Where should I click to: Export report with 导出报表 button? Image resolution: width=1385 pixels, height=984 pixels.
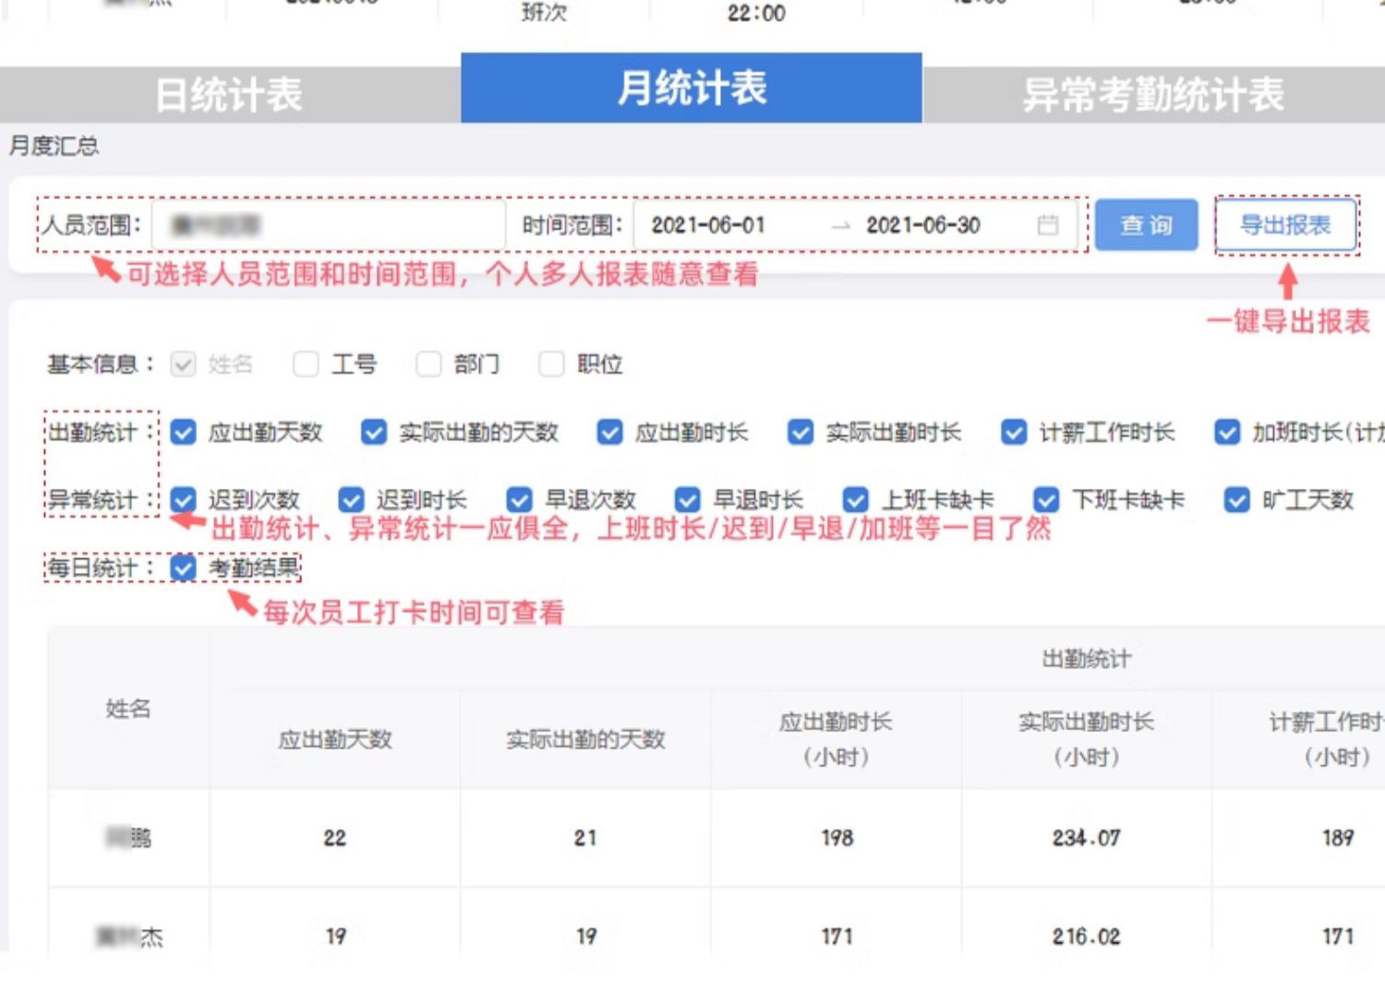1285,225
